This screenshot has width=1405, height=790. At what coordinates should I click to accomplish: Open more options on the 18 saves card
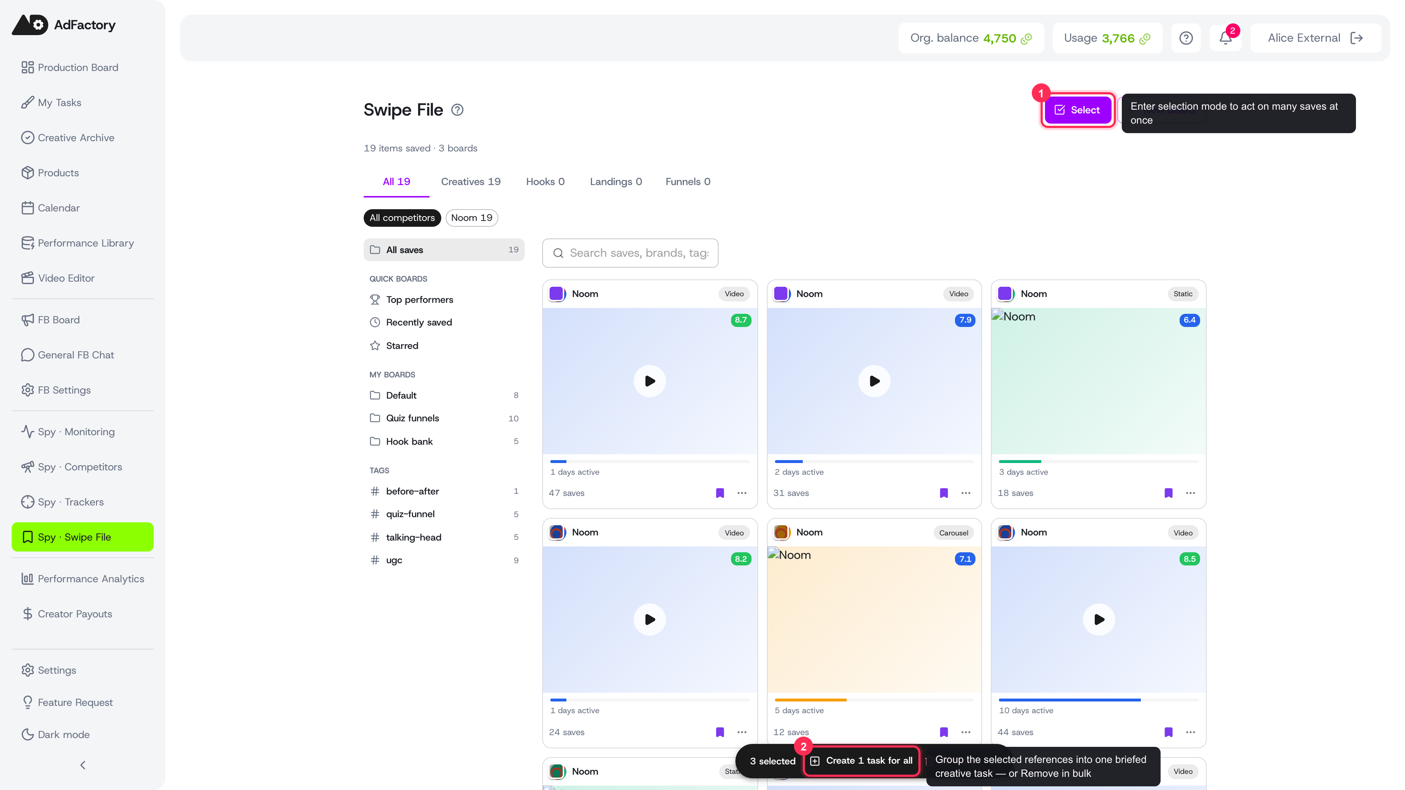(x=1190, y=493)
